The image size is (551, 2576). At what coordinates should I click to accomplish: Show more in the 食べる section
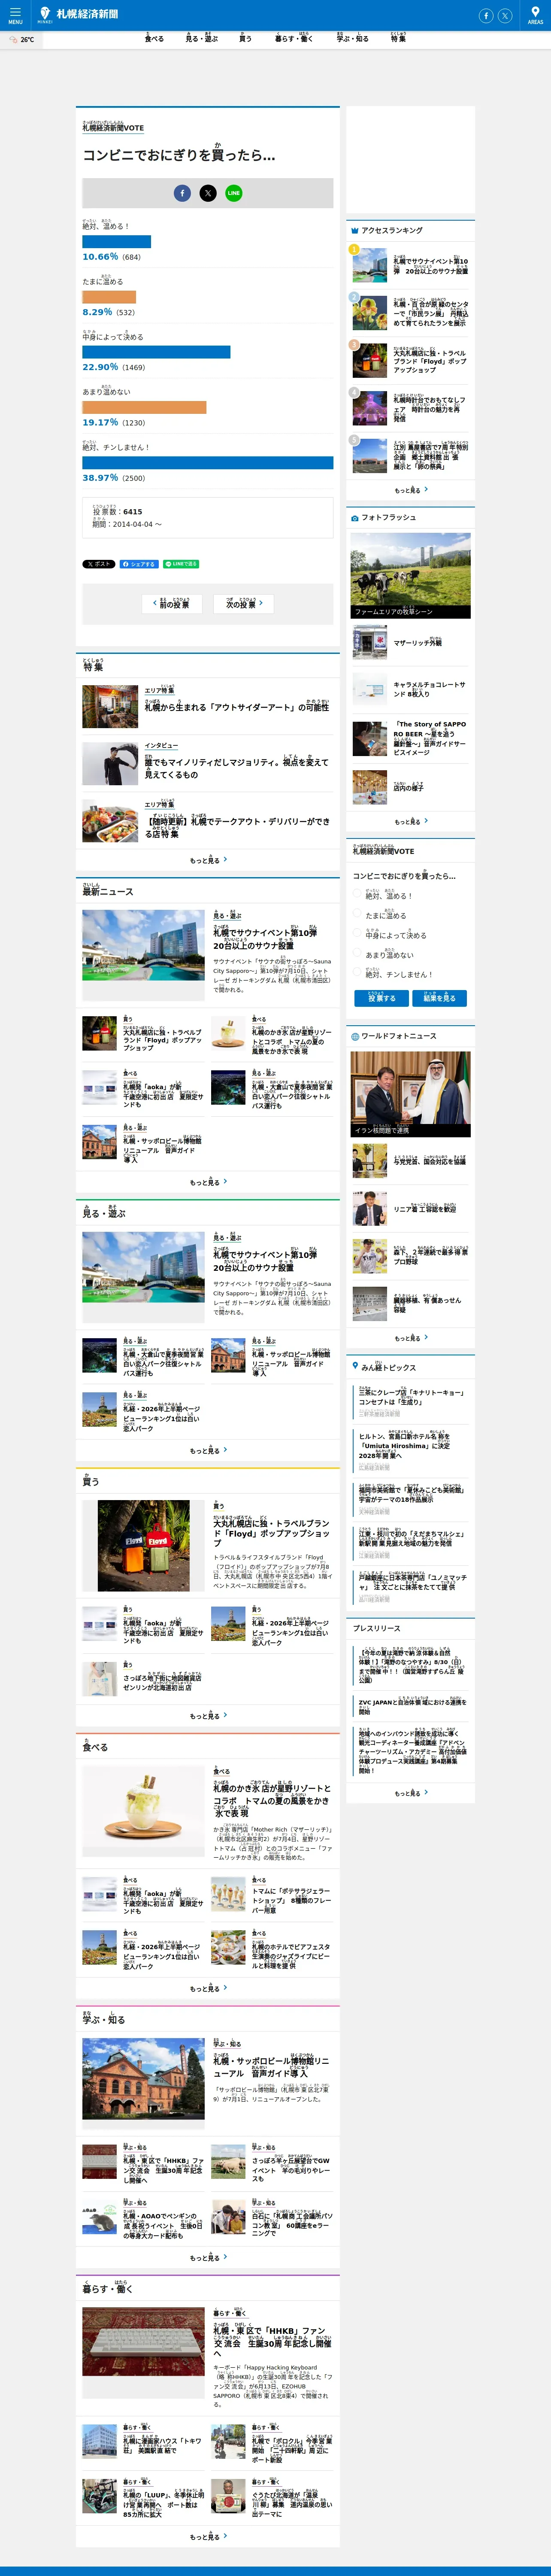[208, 1989]
